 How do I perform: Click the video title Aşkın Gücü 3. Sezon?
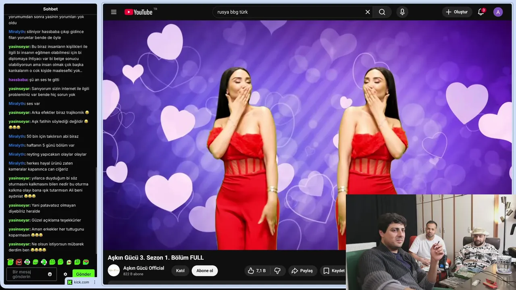point(156,257)
